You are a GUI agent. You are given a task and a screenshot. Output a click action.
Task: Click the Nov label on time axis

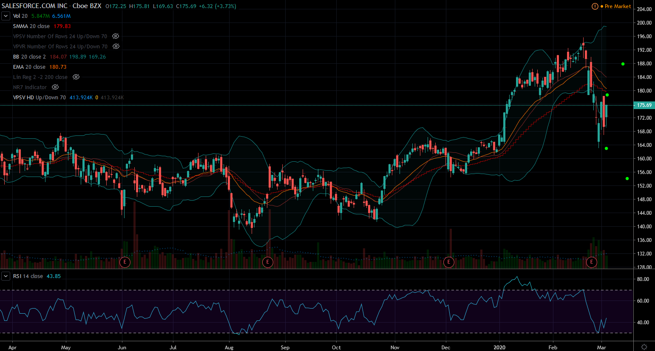coord(395,348)
